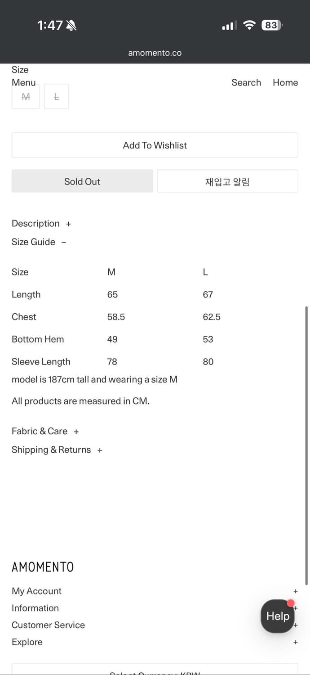Image resolution: width=310 pixels, height=675 pixels.
Task: Tap the battery level indicator
Action: pyautogui.click(x=271, y=25)
